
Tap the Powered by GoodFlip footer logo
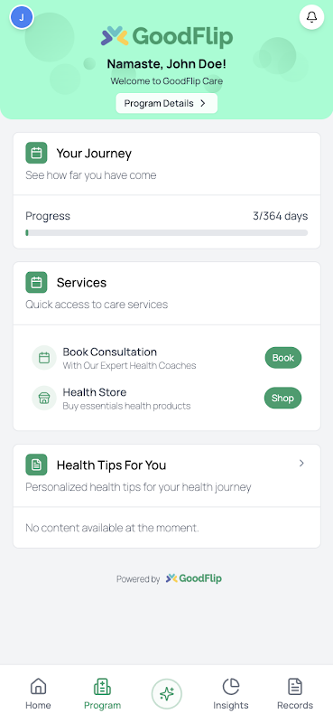(193, 578)
